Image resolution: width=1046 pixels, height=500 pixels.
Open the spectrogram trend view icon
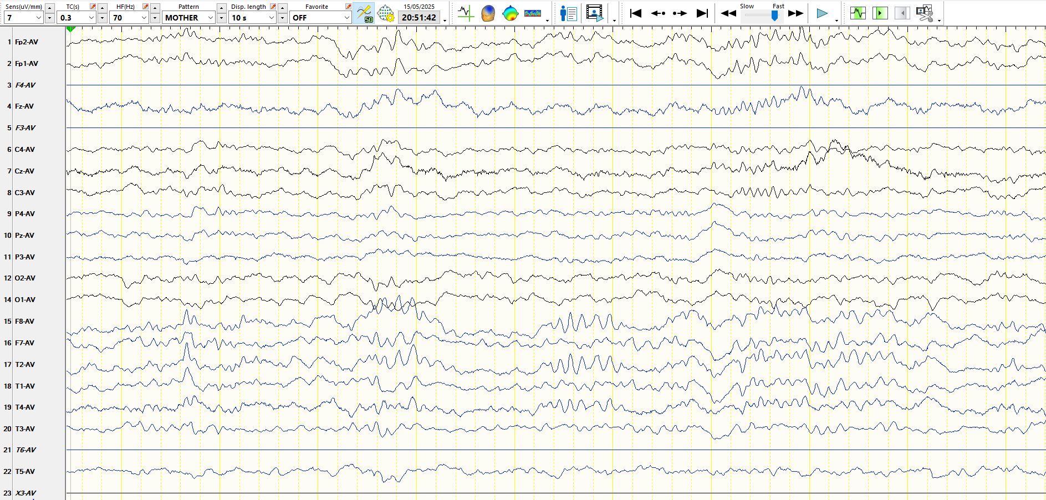532,13
